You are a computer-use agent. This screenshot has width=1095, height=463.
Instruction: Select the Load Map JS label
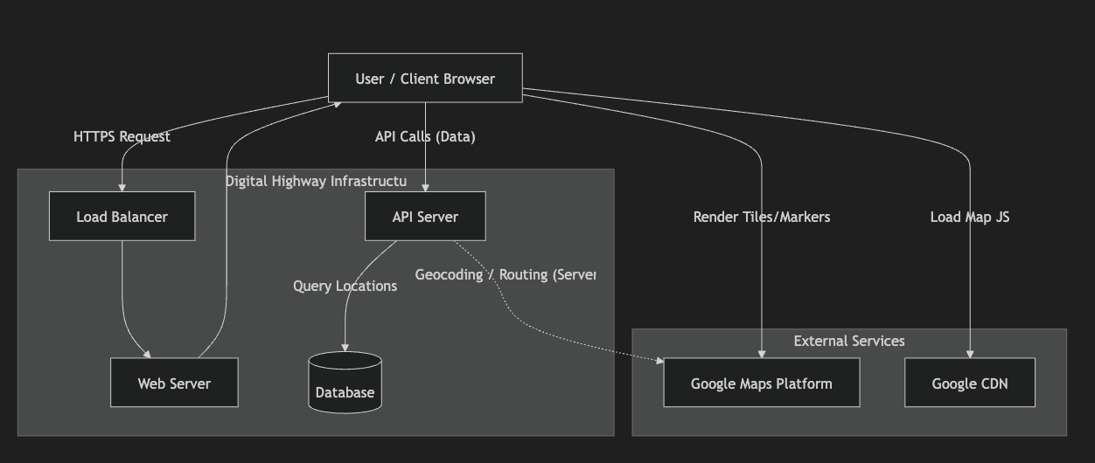(969, 217)
